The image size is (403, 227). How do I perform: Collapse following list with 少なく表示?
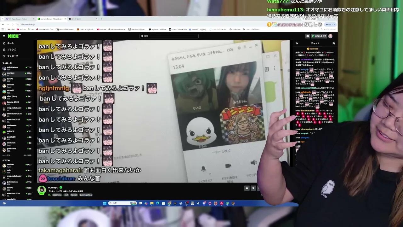pyautogui.click(x=27, y=155)
